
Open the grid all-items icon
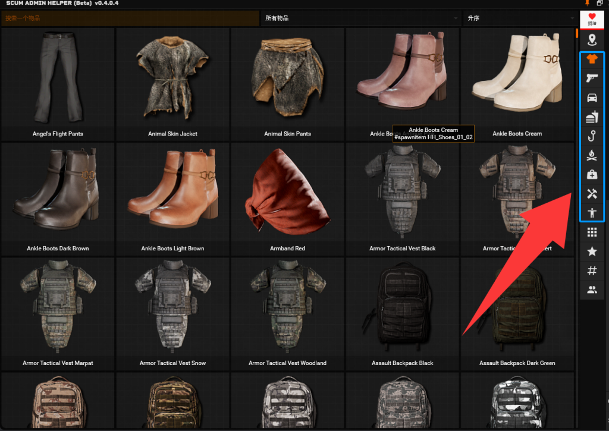[x=592, y=232]
